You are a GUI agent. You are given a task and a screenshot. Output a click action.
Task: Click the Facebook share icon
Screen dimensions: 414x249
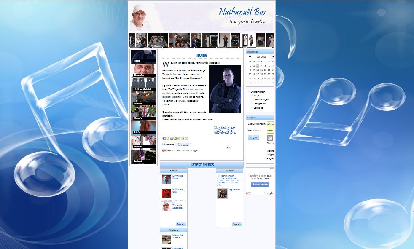[164, 138]
